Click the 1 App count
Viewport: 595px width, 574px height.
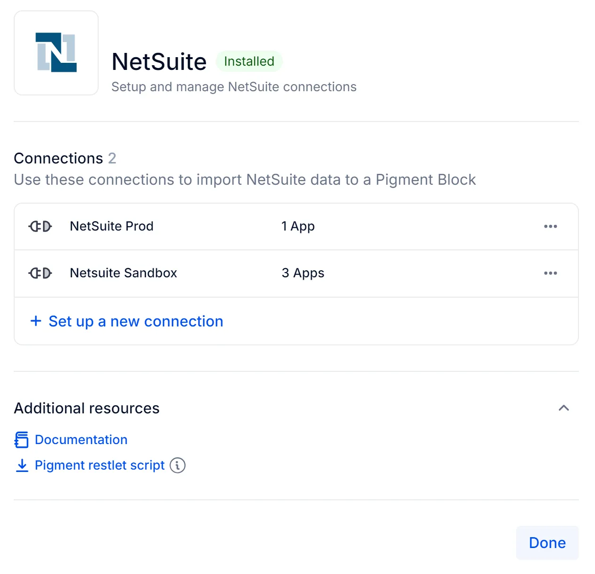(298, 226)
